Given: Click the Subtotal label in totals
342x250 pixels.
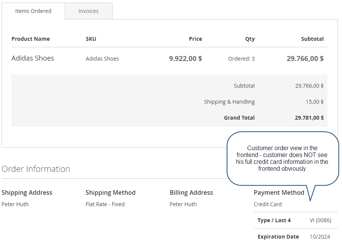Looking at the screenshot, I should 244,86.
